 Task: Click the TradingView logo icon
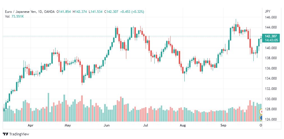pyautogui.click(x=5, y=134)
